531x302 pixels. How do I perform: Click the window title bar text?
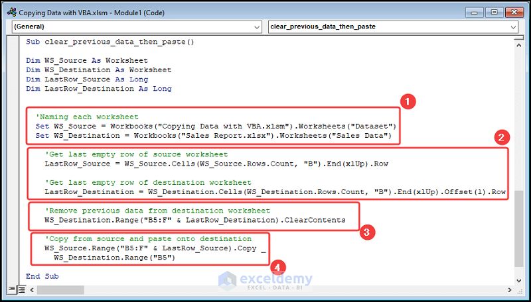pos(92,13)
